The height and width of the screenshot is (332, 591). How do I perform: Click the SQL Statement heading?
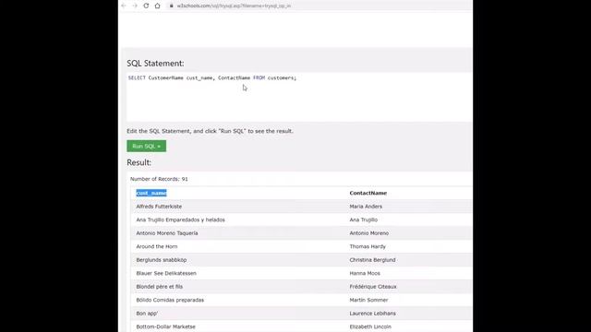(155, 64)
